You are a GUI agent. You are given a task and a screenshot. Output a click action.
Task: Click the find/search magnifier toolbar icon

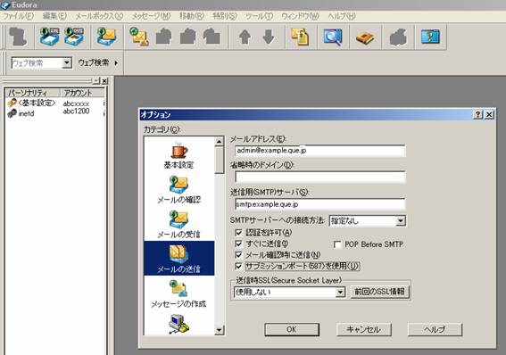333,37
